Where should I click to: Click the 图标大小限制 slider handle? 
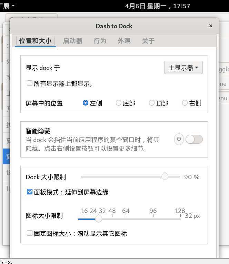pos(99,219)
